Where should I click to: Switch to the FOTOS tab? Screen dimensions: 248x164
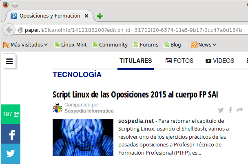point(179,61)
